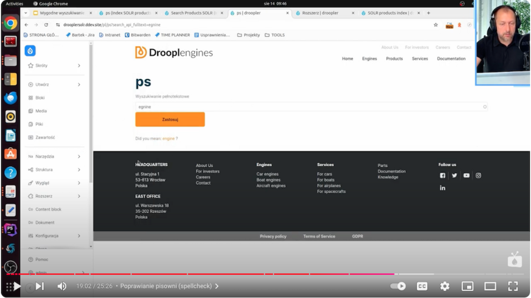This screenshot has height=298, width=531.
Task: Open the Engines main menu item
Action: click(369, 59)
